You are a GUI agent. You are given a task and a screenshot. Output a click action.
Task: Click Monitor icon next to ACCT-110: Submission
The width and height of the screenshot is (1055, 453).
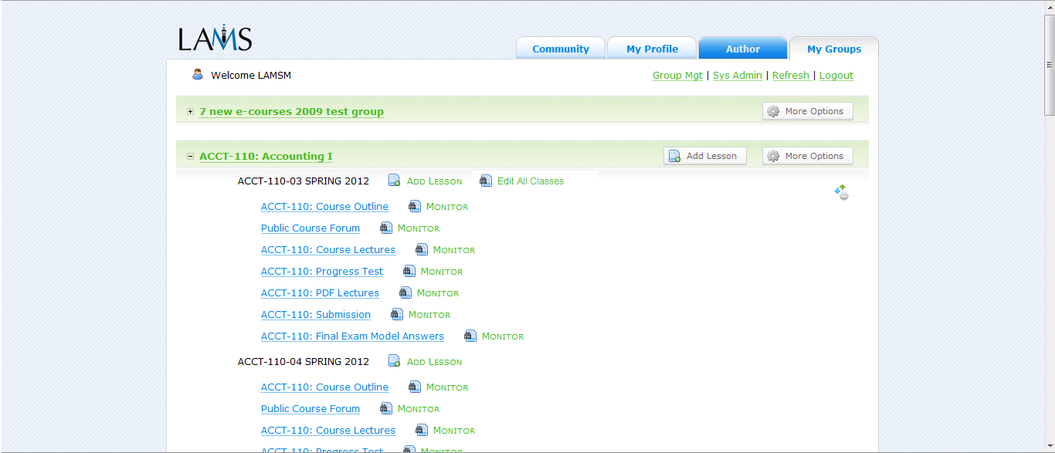click(x=397, y=314)
